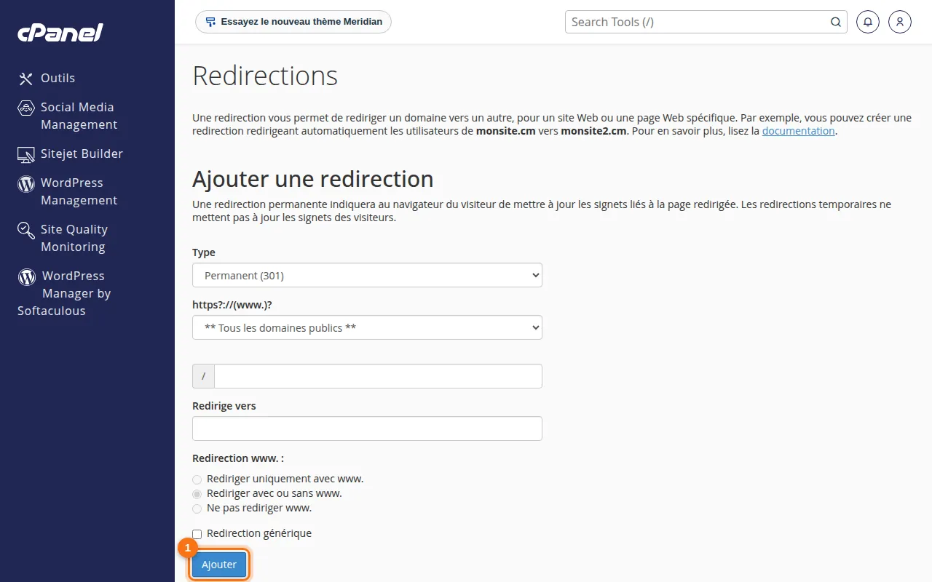Viewport: 932px width, 582px height.
Task: Click the WordPress Management icon
Action: point(26,183)
